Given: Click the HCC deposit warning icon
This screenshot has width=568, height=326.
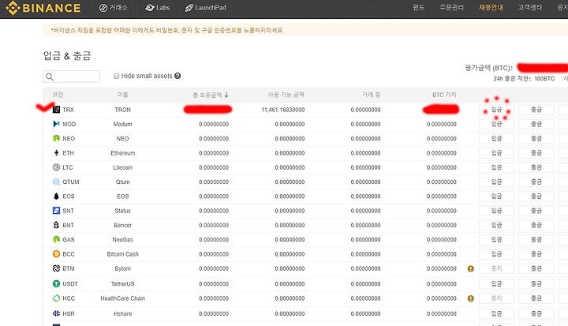Looking at the screenshot, I should 470,298.
